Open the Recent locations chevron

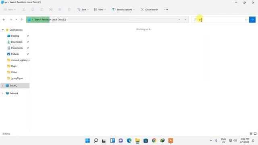[x=16, y=20]
